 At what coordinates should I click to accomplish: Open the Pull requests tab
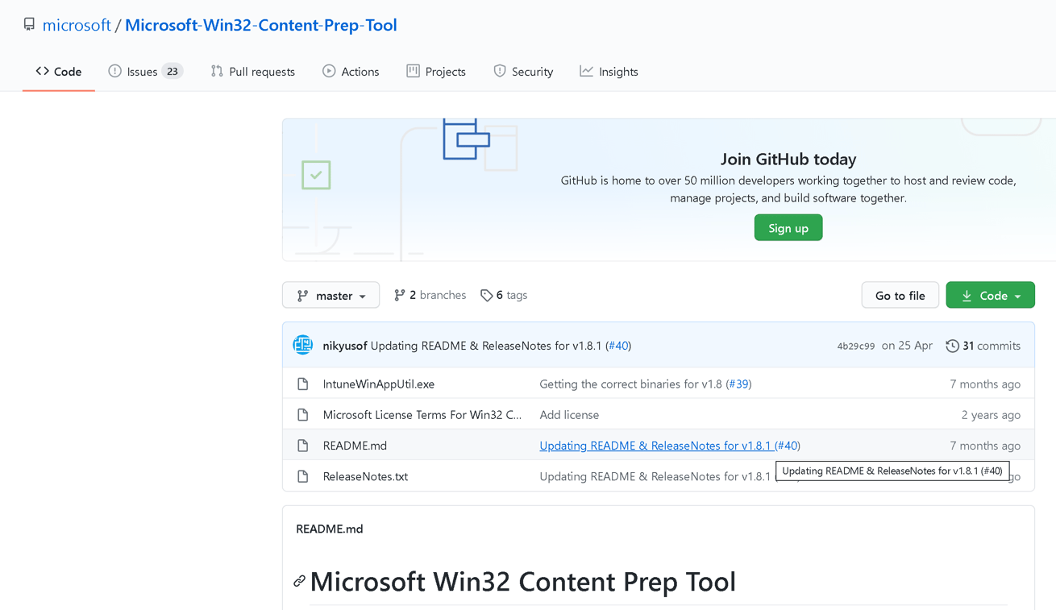(x=252, y=72)
